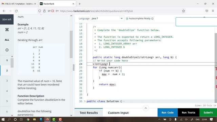Click the problem description scroll-down arrow
217x122 pixels.
[71, 115]
